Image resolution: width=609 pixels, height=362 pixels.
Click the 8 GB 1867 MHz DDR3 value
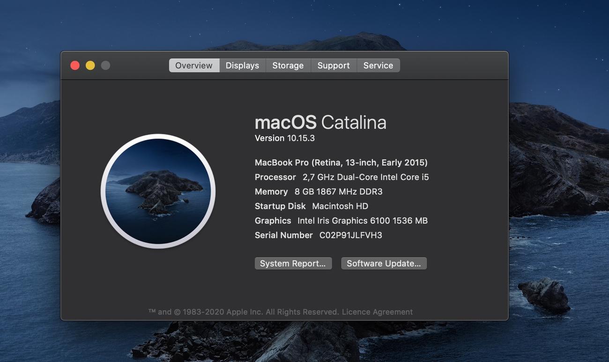tap(339, 192)
